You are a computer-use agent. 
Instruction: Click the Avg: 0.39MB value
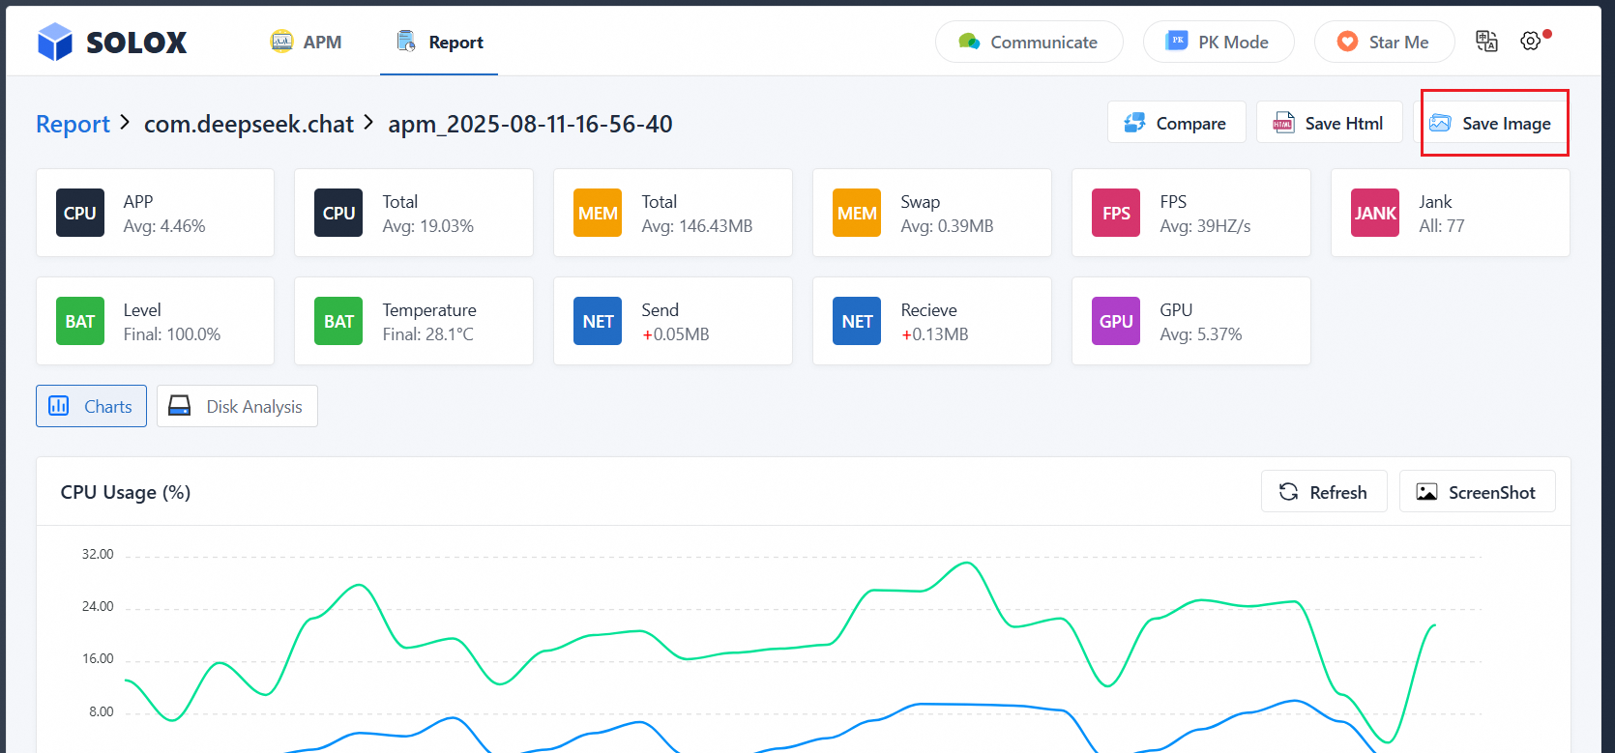(x=947, y=226)
